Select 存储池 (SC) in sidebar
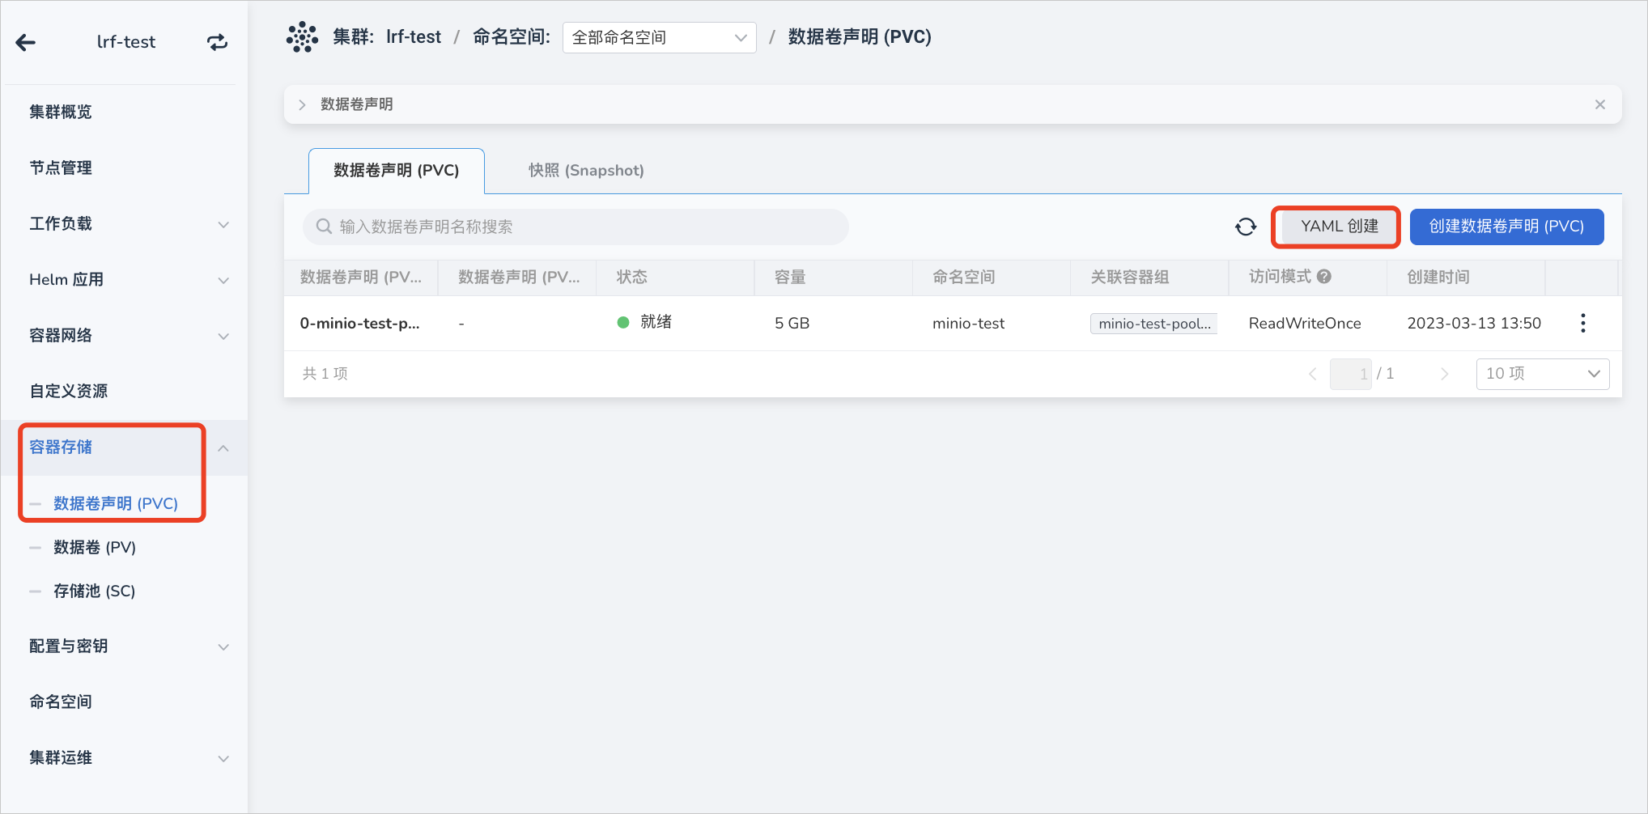The width and height of the screenshot is (1648, 814). [x=95, y=591]
